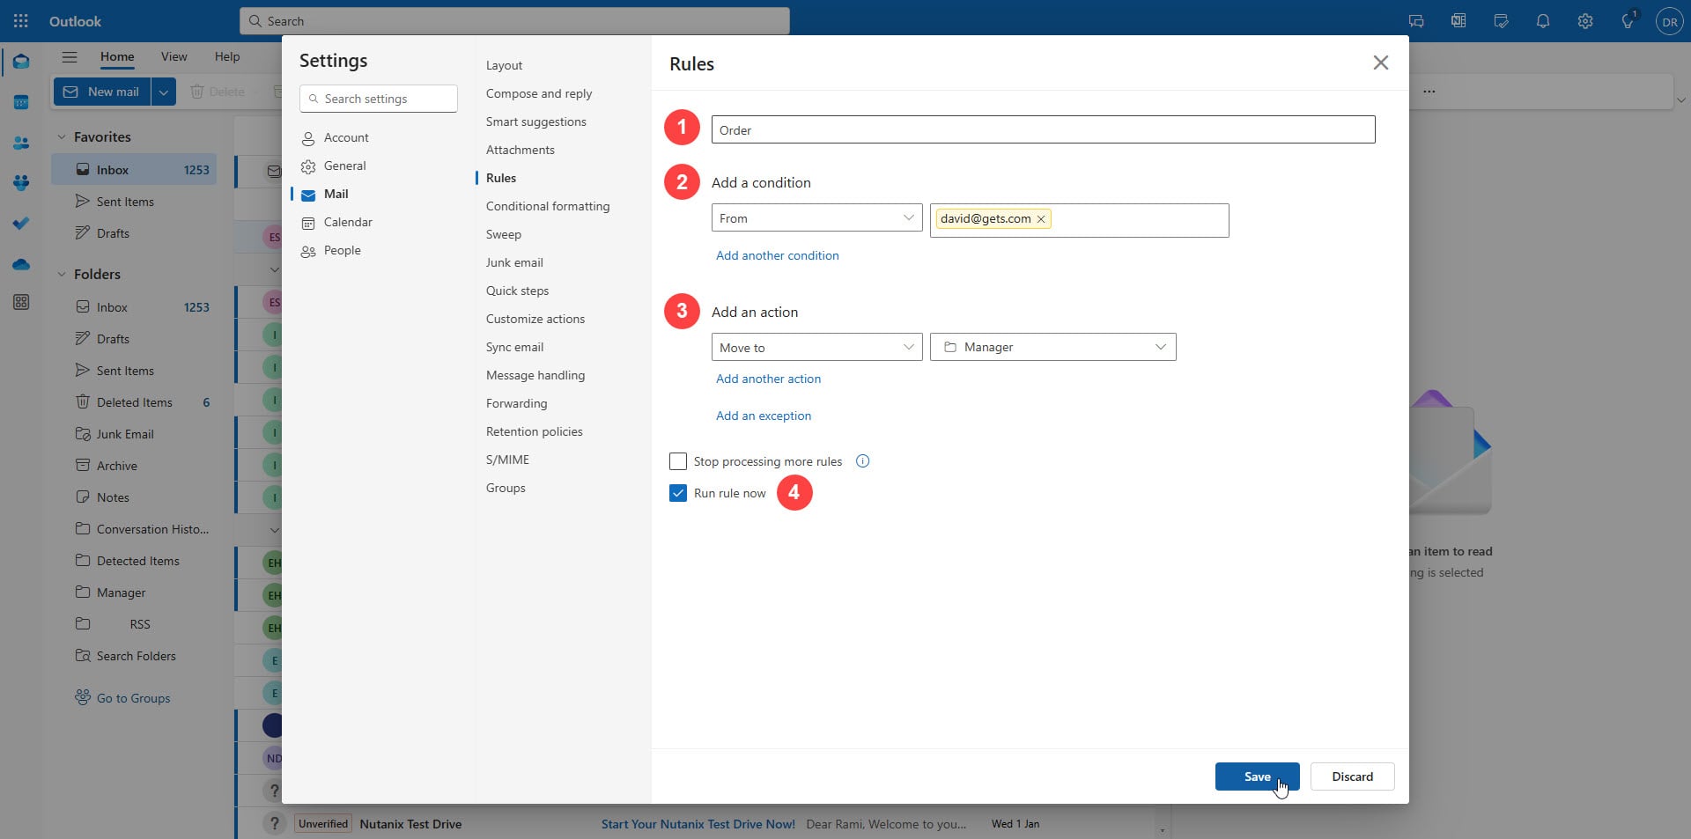Show info about stop processing rules

coord(863,461)
